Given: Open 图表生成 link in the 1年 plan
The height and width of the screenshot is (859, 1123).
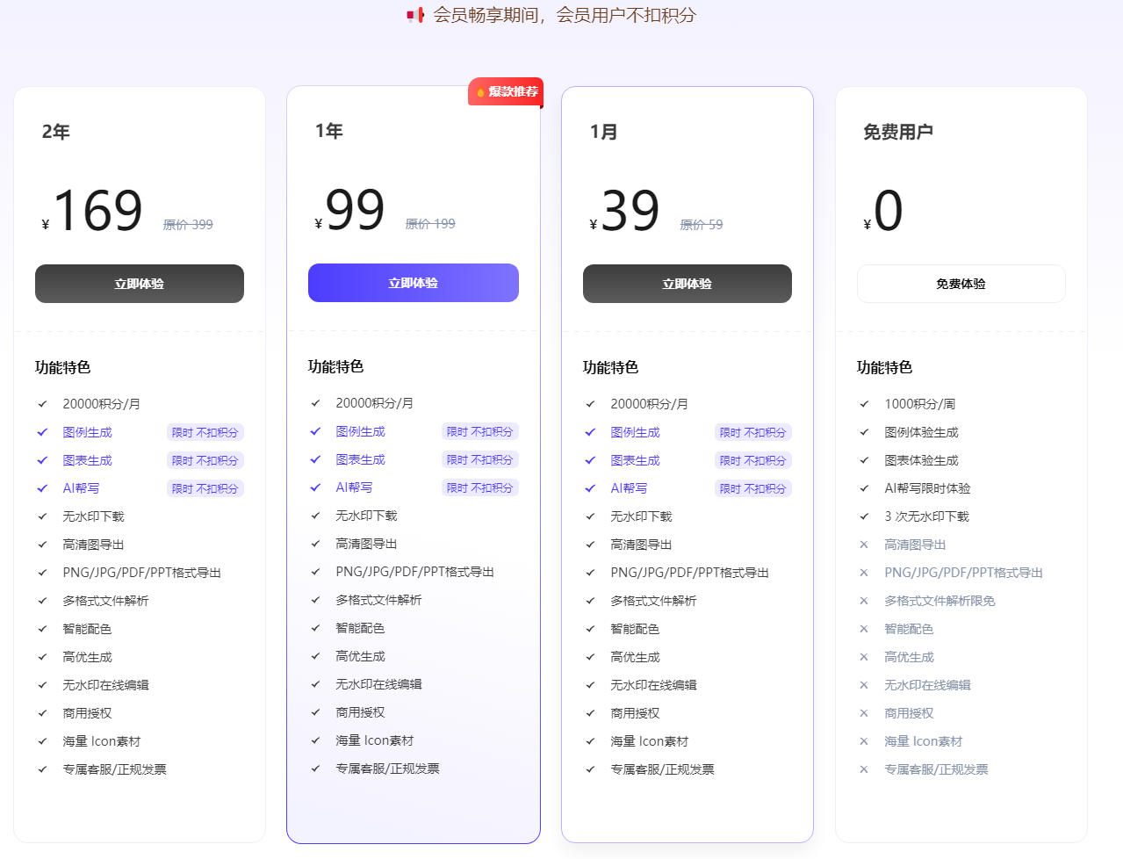Looking at the screenshot, I should pos(360,459).
